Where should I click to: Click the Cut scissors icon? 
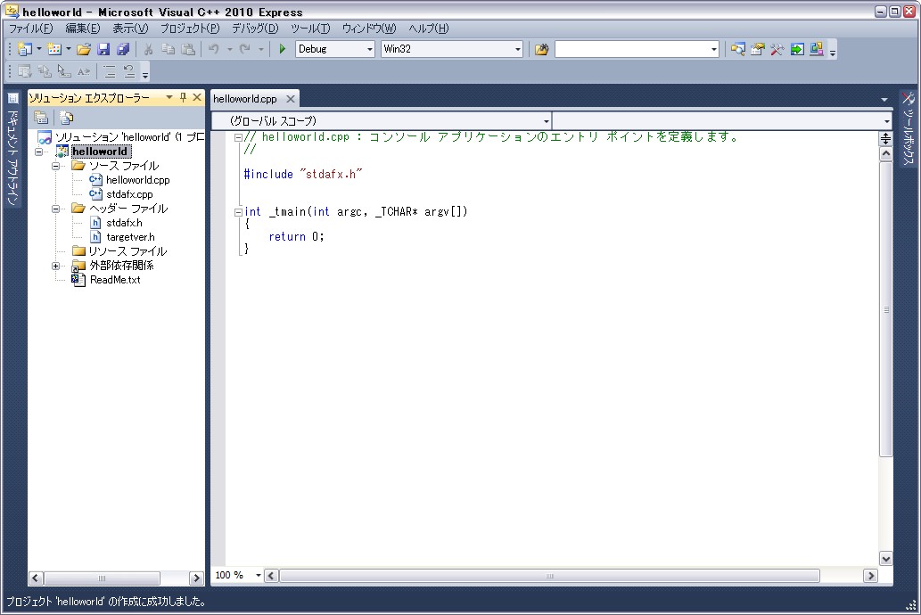pyautogui.click(x=149, y=49)
